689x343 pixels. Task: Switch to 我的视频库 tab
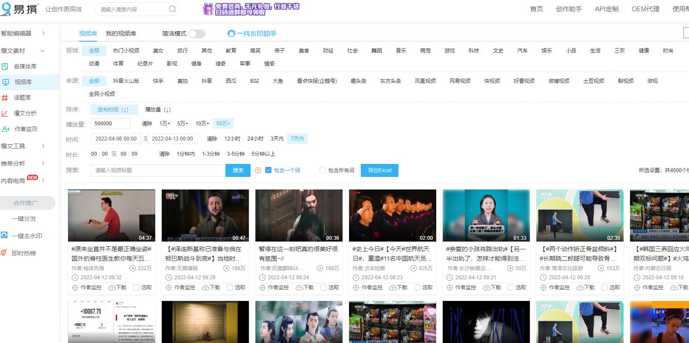tap(121, 33)
